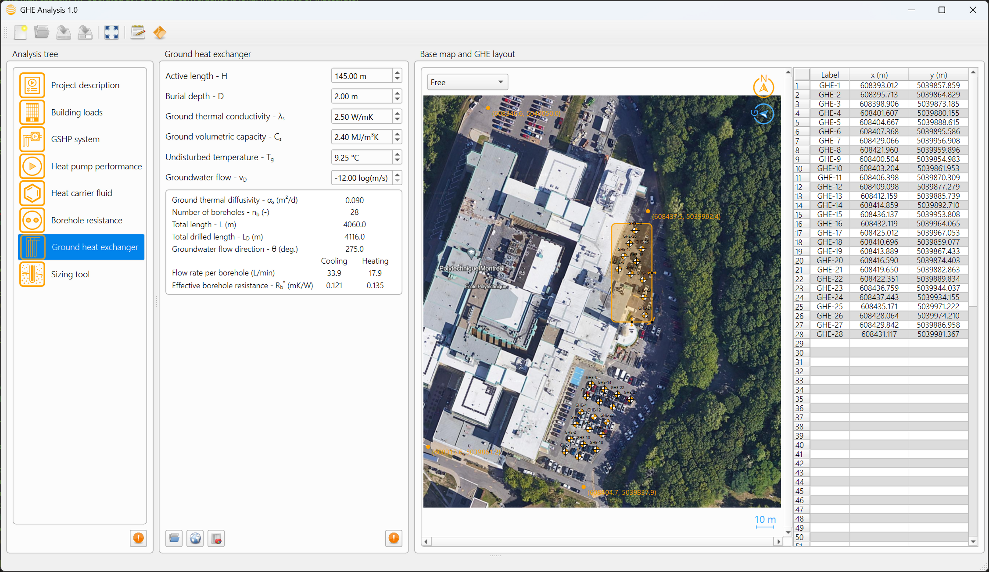The width and height of the screenshot is (989, 572).
Task: Decrease the Burial depth D value
Action: [x=397, y=100]
